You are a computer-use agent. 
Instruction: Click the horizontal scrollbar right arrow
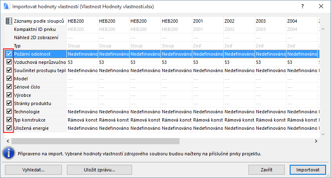[x=316, y=141]
